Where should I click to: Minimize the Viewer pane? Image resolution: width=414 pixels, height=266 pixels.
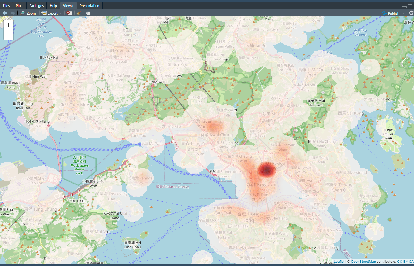pos(404,6)
